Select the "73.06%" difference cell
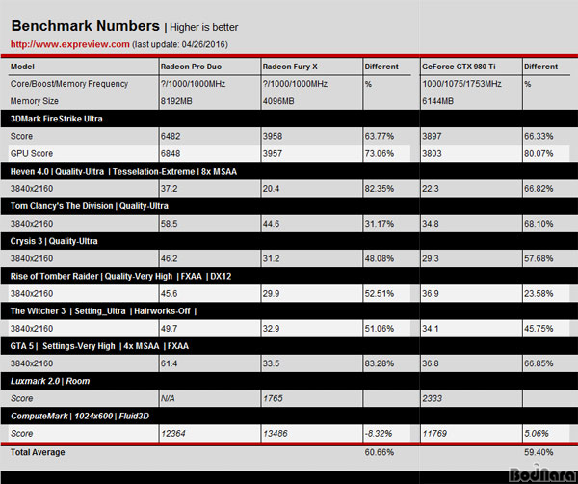Image resolution: width=578 pixels, height=484 pixels. 380,153
